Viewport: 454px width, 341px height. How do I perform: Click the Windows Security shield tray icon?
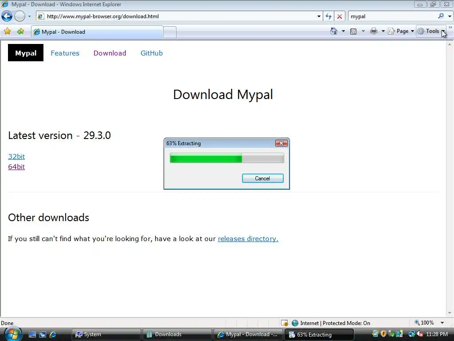pos(384,334)
